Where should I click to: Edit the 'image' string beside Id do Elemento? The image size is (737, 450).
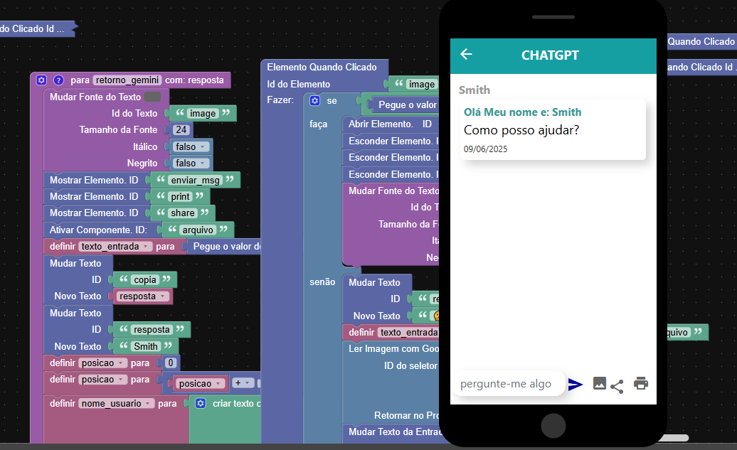[422, 85]
